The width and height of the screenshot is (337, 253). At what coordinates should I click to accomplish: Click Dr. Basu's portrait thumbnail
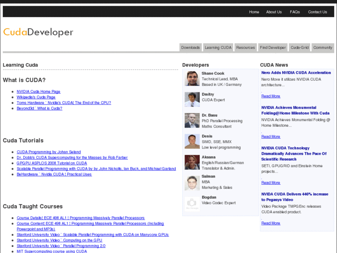(192, 120)
